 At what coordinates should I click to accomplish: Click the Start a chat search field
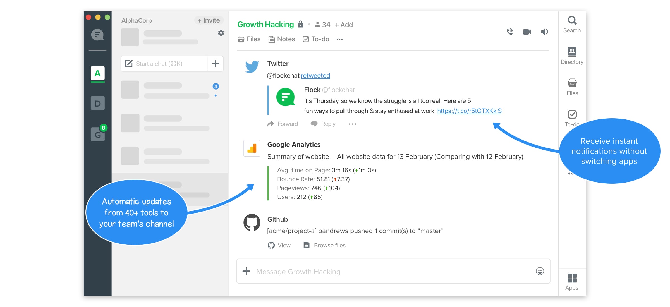click(x=164, y=64)
